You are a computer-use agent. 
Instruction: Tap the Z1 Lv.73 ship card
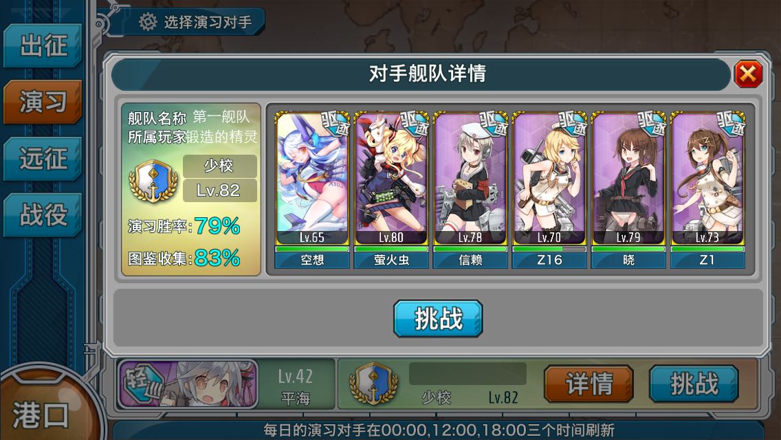707,190
